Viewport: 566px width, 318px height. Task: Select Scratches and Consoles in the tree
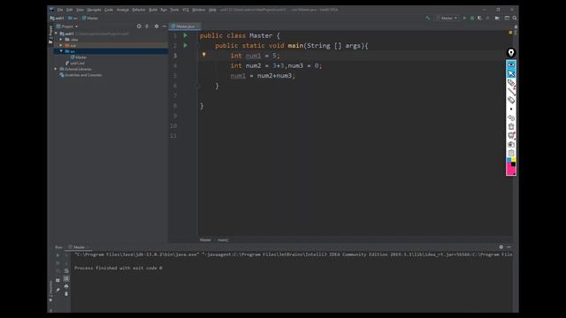coord(80,75)
